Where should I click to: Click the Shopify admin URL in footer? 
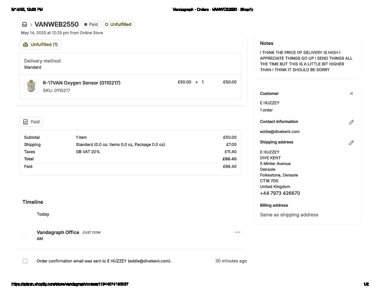(70, 284)
